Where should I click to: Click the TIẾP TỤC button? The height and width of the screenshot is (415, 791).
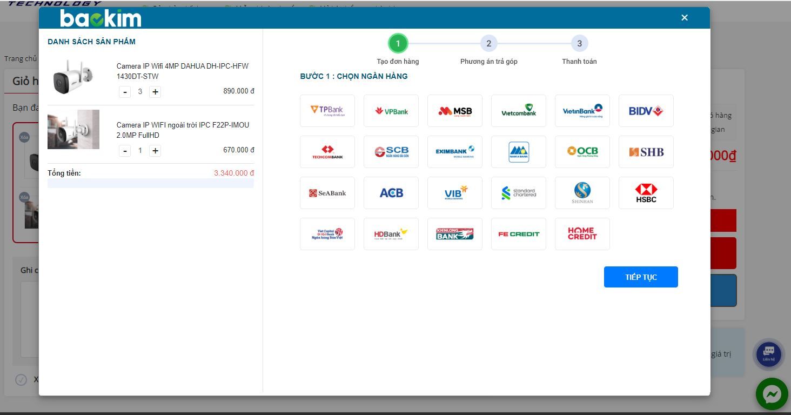pos(641,277)
